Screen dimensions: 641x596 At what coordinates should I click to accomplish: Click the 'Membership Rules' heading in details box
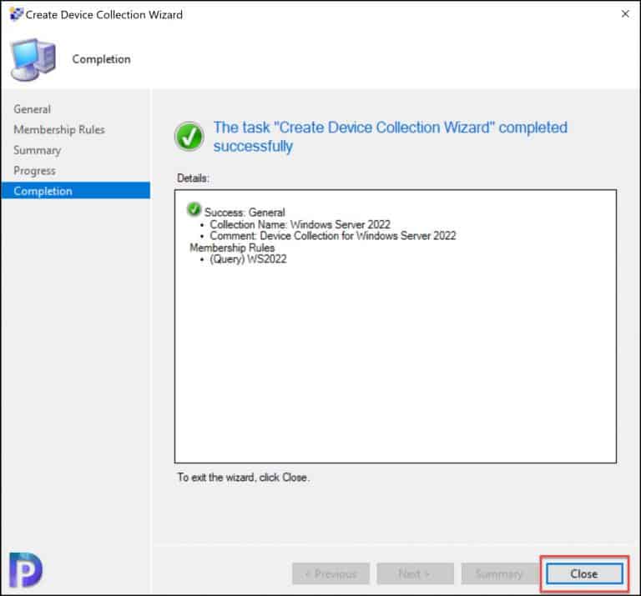pyautogui.click(x=232, y=248)
